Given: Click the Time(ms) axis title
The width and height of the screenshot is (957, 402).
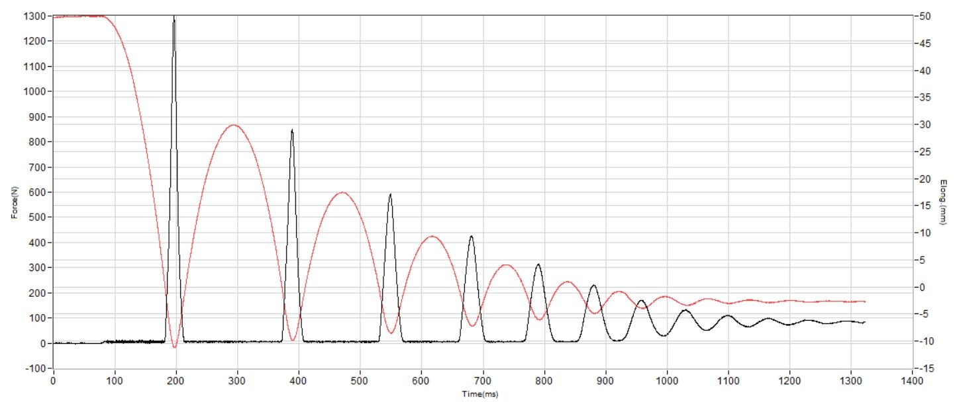Looking at the screenshot, I should [481, 394].
